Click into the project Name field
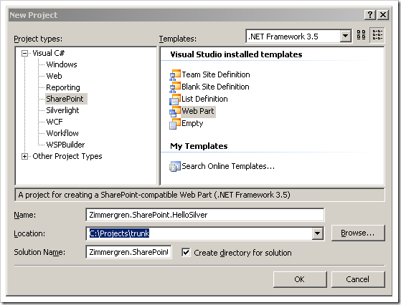The width and height of the screenshot is (401, 305). pyautogui.click(x=205, y=215)
